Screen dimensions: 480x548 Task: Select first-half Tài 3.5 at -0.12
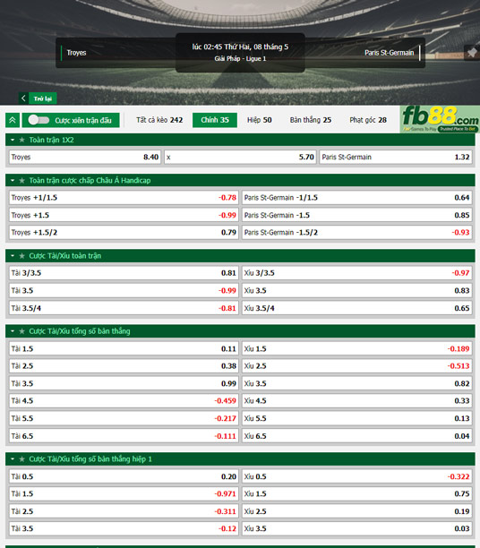pos(124,528)
